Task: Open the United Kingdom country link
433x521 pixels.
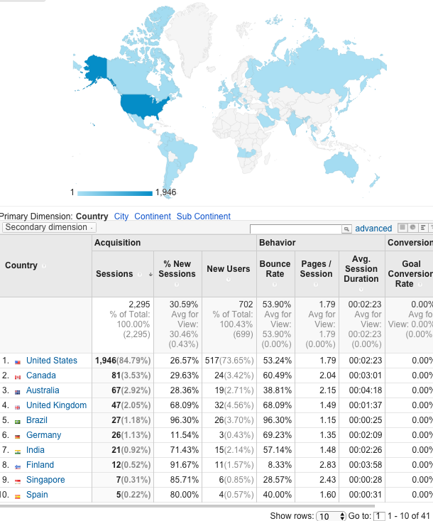Action: [57, 405]
